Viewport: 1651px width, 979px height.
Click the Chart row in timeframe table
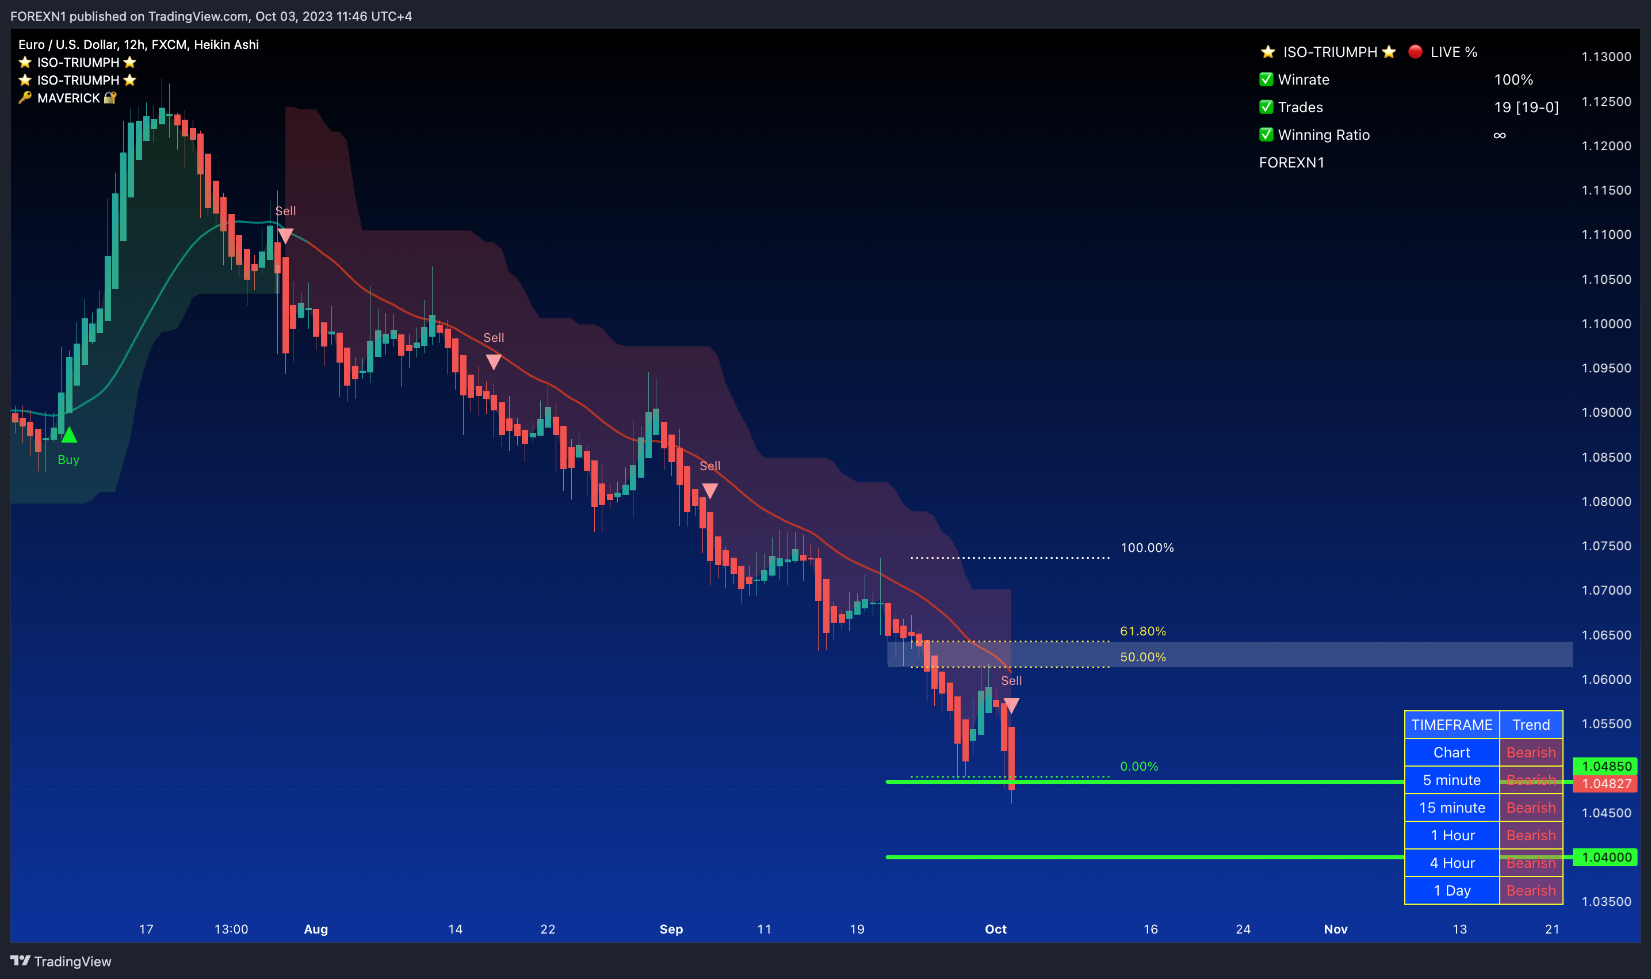coord(1452,752)
